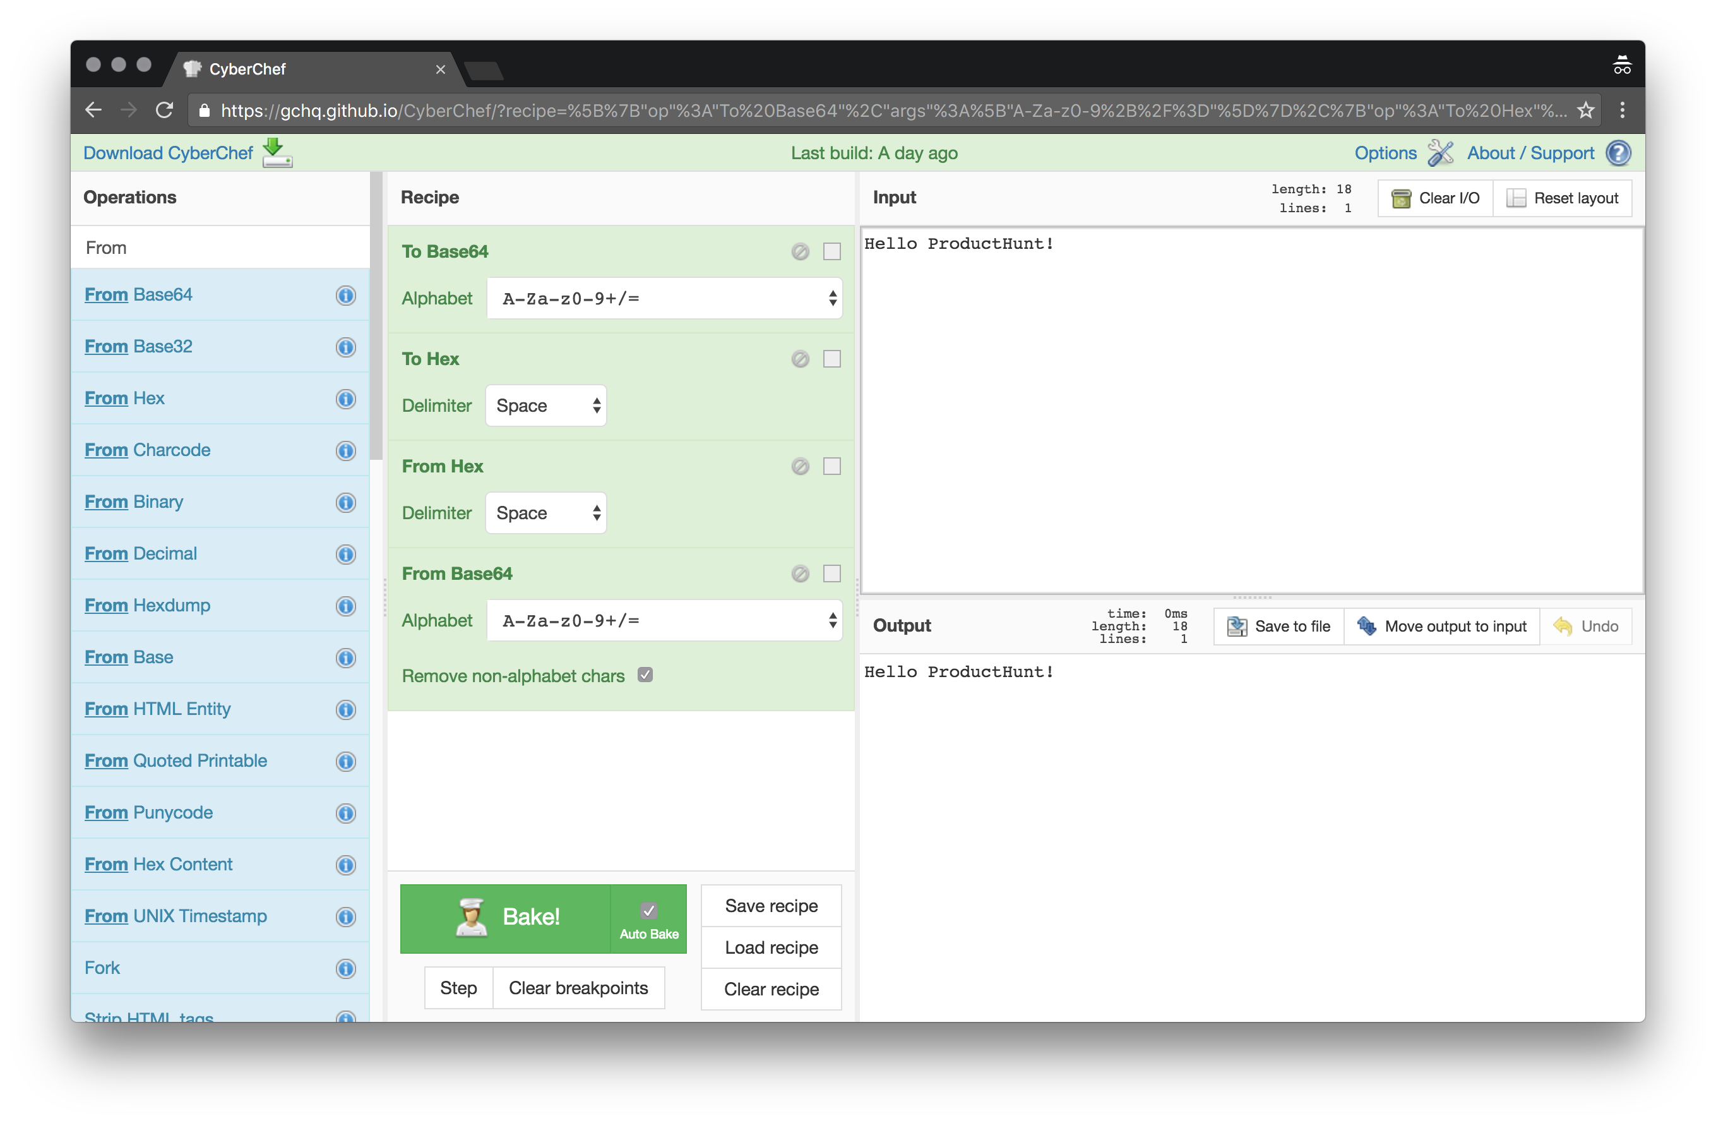
Task: Click the About / Support question mark icon
Action: pyautogui.click(x=1618, y=153)
